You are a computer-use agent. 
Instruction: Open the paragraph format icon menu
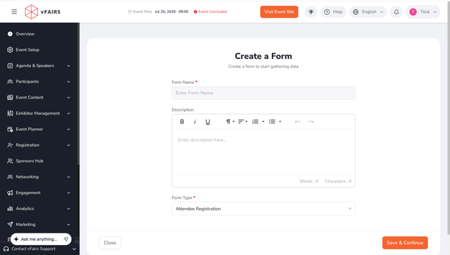(230, 121)
